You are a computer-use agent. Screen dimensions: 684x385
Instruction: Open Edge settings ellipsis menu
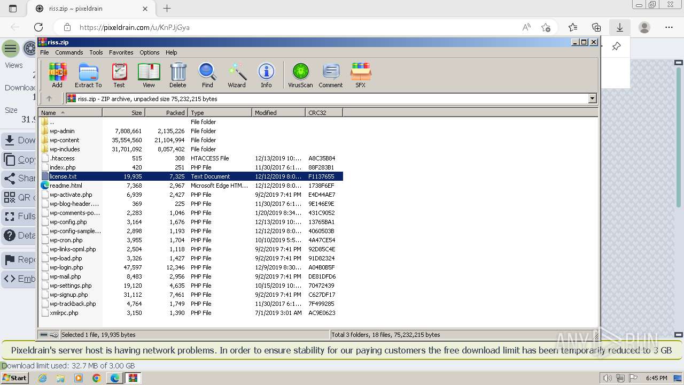coord(669,27)
